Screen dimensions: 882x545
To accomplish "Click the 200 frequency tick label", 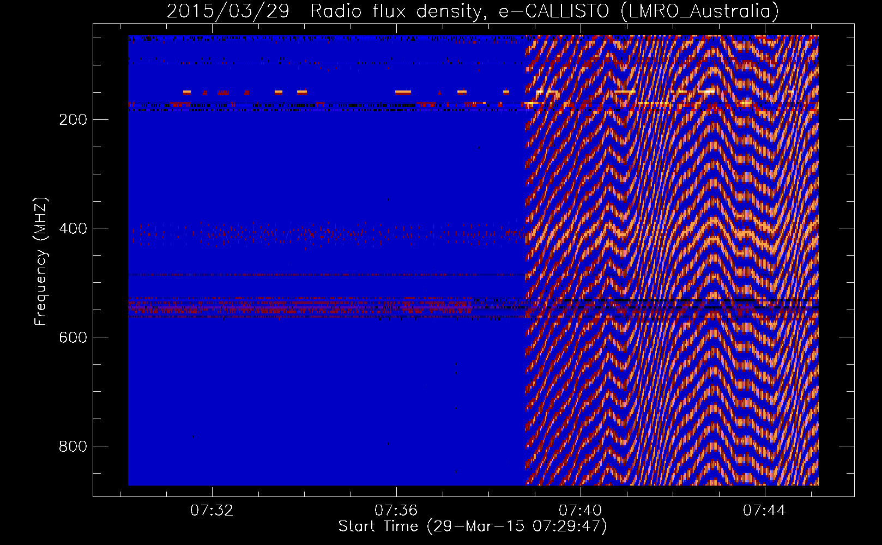I will [73, 119].
